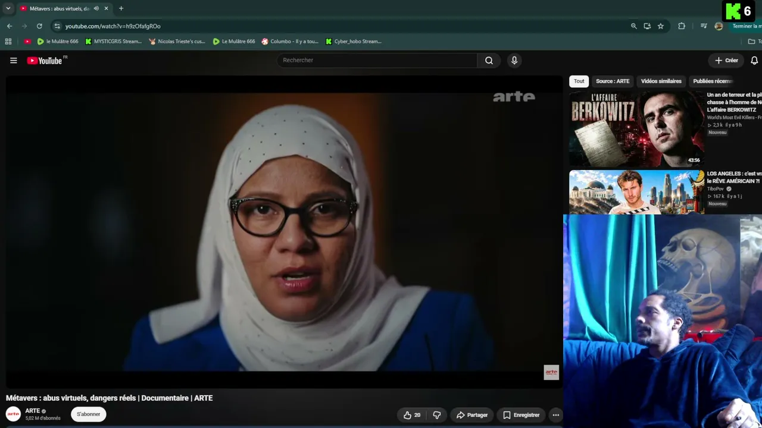
Task: Go to YouTube home via logo
Action: (x=46, y=61)
